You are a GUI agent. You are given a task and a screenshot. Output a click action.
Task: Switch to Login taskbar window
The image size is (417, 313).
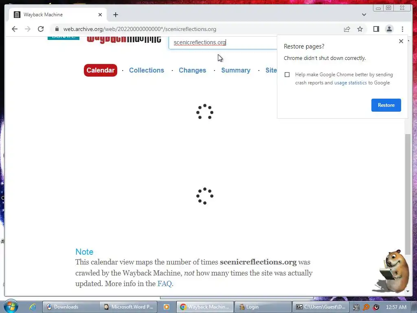point(263,307)
